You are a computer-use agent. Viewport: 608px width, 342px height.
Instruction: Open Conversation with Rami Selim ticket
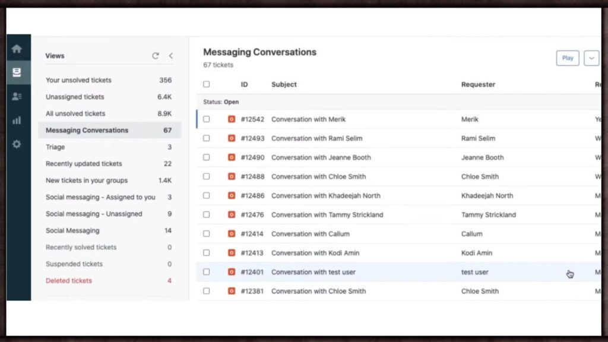pos(317,138)
